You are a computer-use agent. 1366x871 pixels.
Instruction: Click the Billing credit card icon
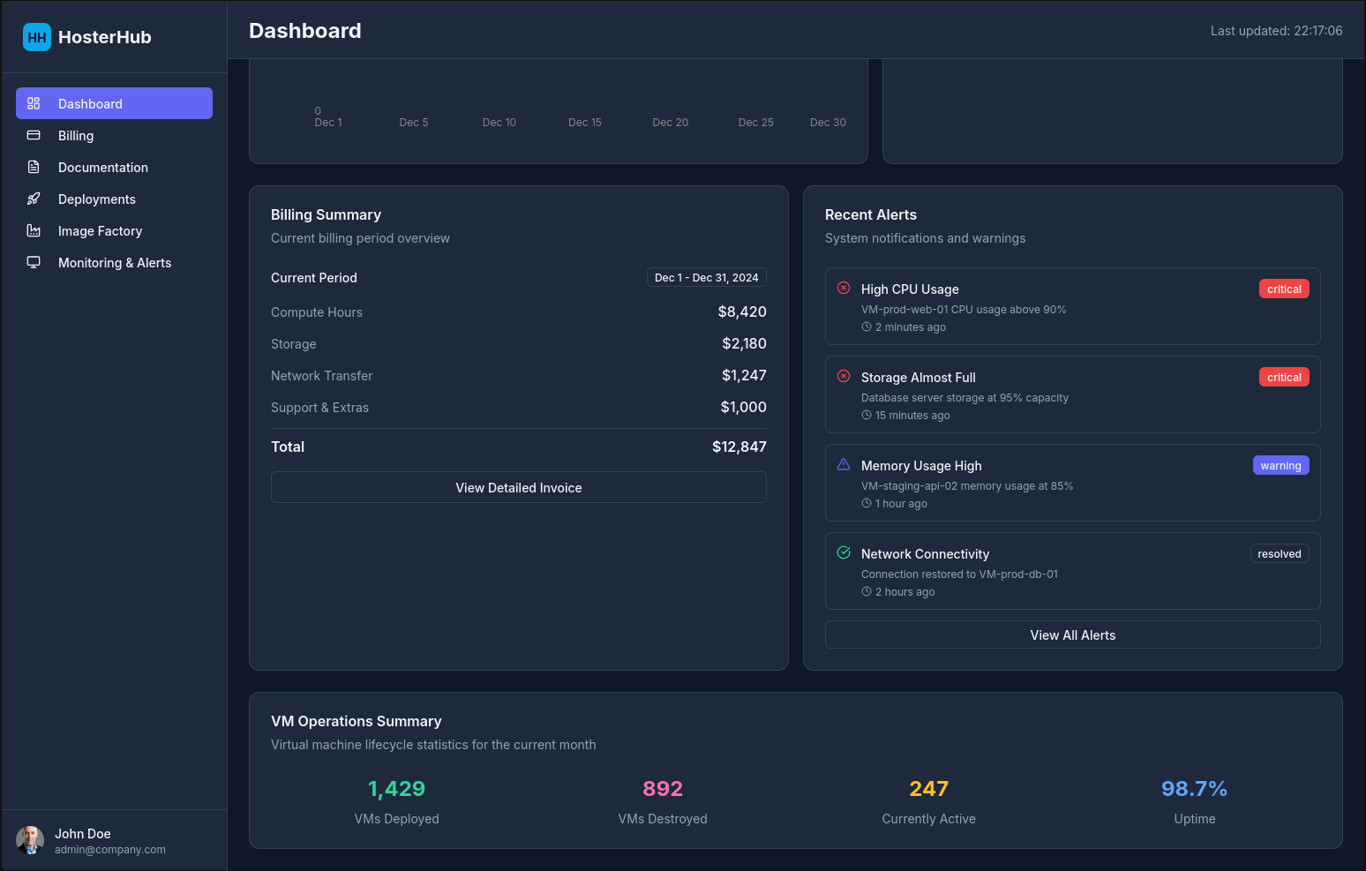point(34,135)
